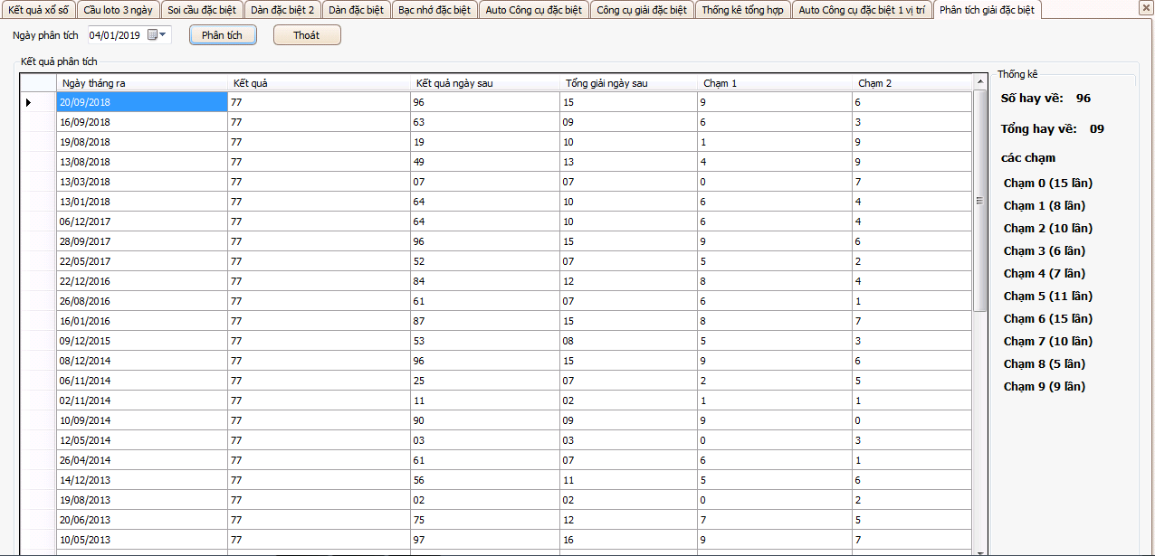Sort by Ngày tháng ra column header
Image resolution: width=1155 pixels, height=556 pixels.
[141, 83]
